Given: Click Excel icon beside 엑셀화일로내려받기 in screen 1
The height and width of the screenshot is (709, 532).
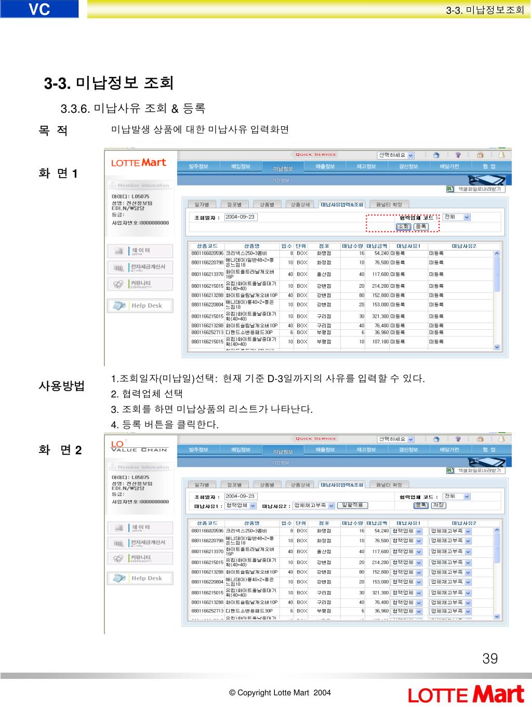Looking at the screenshot, I should point(450,189).
